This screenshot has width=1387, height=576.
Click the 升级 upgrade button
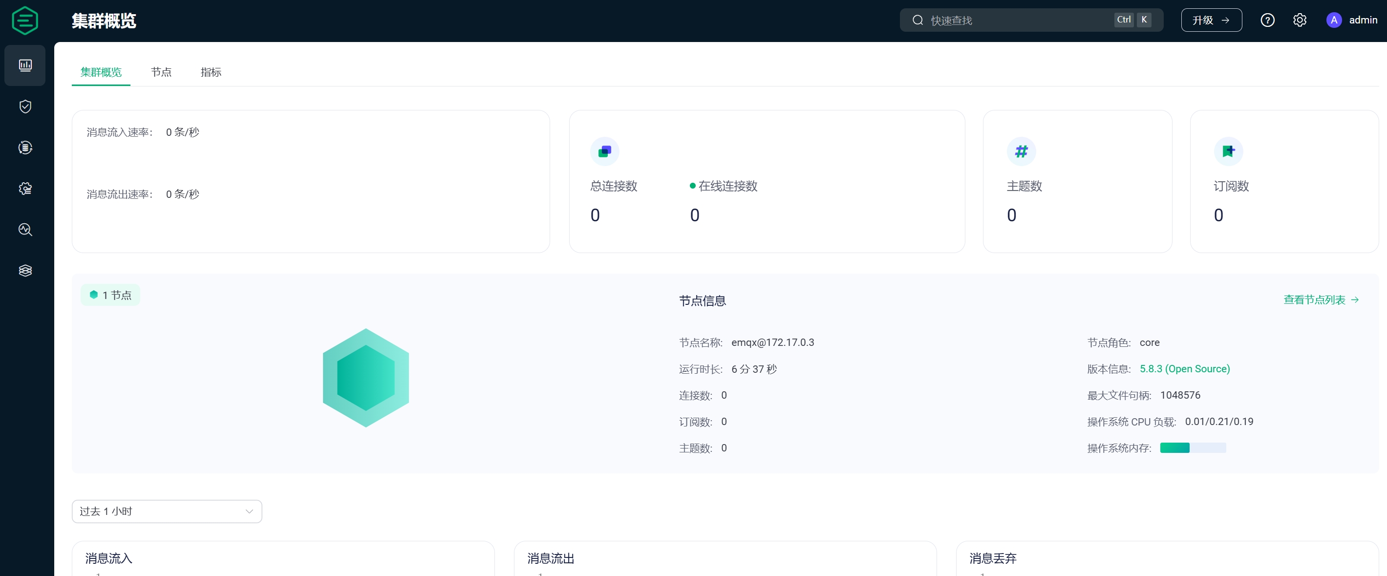click(1211, 21)
